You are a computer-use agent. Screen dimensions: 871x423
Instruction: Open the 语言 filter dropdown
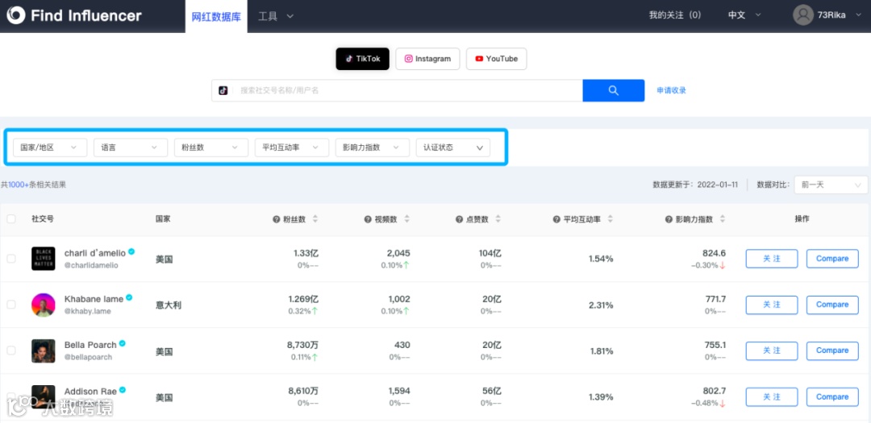[x=131, y=147]
